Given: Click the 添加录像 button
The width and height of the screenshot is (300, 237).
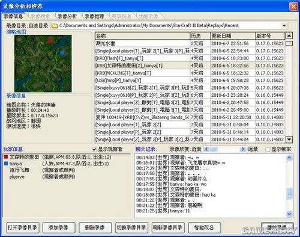Looking at the screenshot, I should (x=59, y=227).
